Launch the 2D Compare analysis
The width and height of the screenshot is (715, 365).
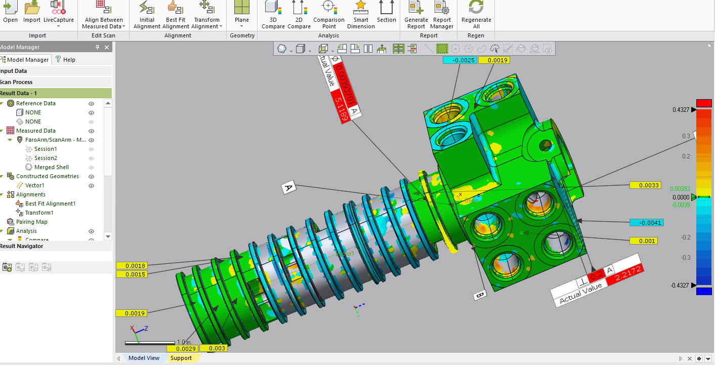point(299,15)
